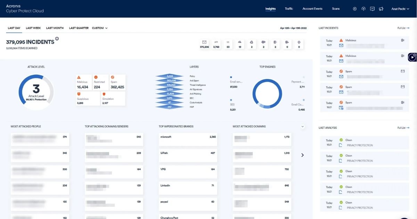This screenshot has width=417, height=219.
Task: Expand the chevron beside Most Attacked Domains
Action: [302, 127]
